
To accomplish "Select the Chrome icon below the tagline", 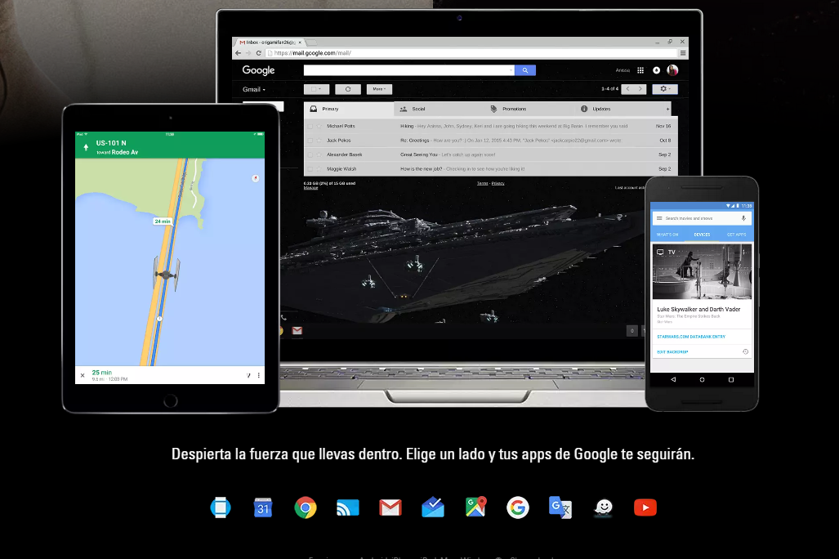I will [x=305, y=507].
